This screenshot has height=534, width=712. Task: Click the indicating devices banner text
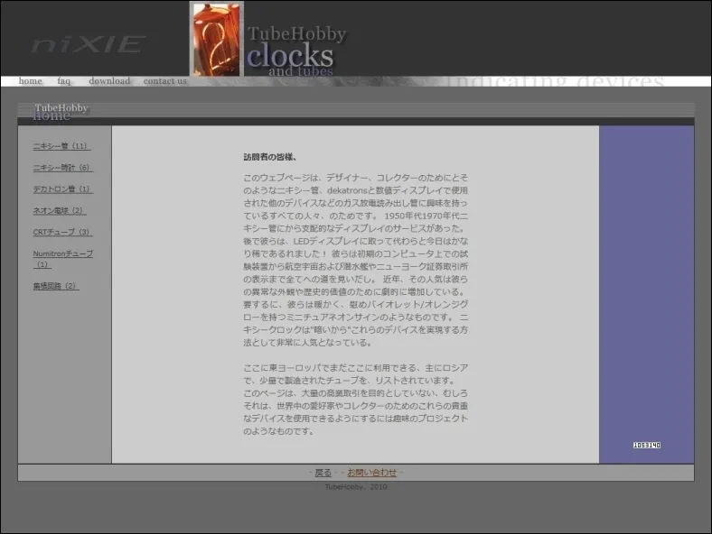[x=556, y=81]
